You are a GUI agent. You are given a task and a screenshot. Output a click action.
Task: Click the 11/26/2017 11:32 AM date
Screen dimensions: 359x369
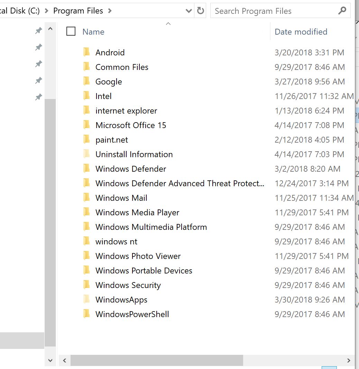click(314, 96)
